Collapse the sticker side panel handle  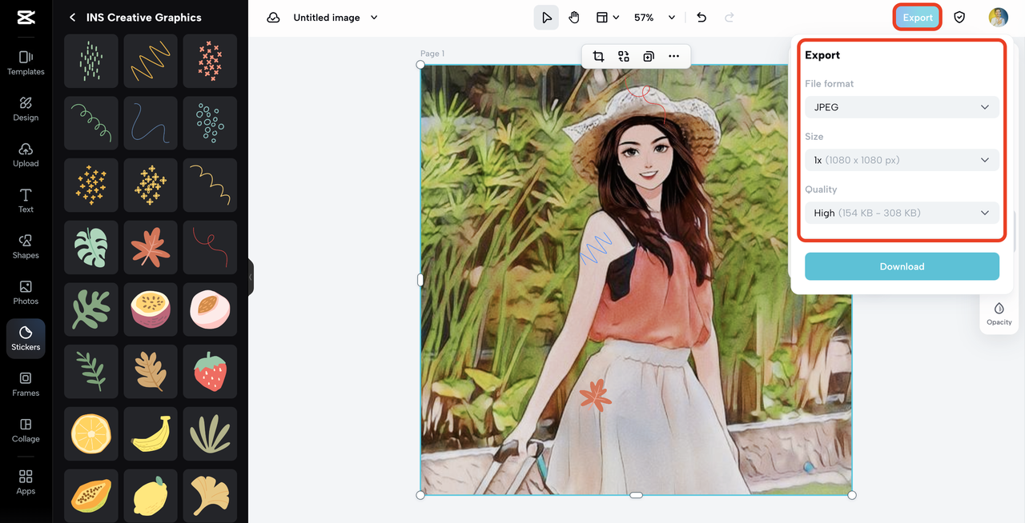point(251,277)
